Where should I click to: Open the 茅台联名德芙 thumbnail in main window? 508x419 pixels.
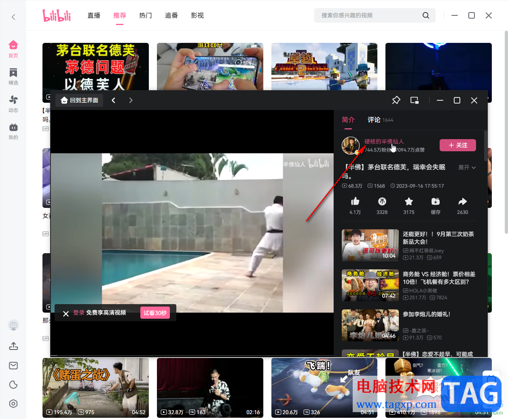point(95,67)
